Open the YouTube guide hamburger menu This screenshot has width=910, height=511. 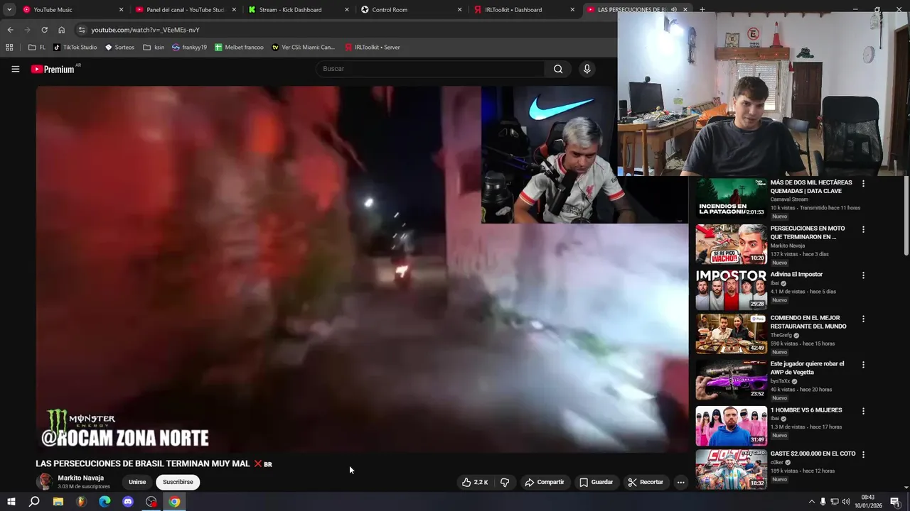pos(15,69)
